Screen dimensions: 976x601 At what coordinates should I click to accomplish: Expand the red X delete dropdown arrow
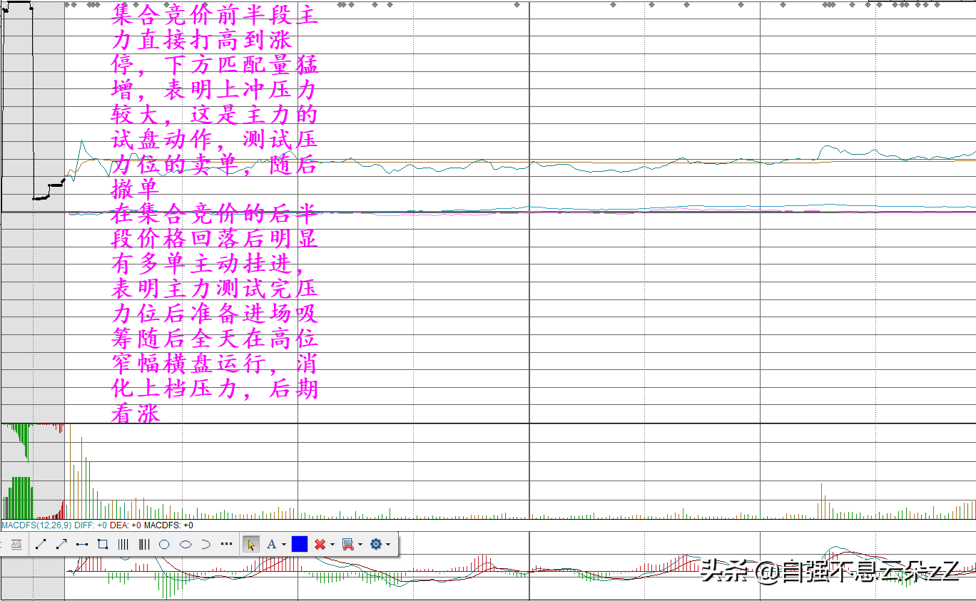332,545
